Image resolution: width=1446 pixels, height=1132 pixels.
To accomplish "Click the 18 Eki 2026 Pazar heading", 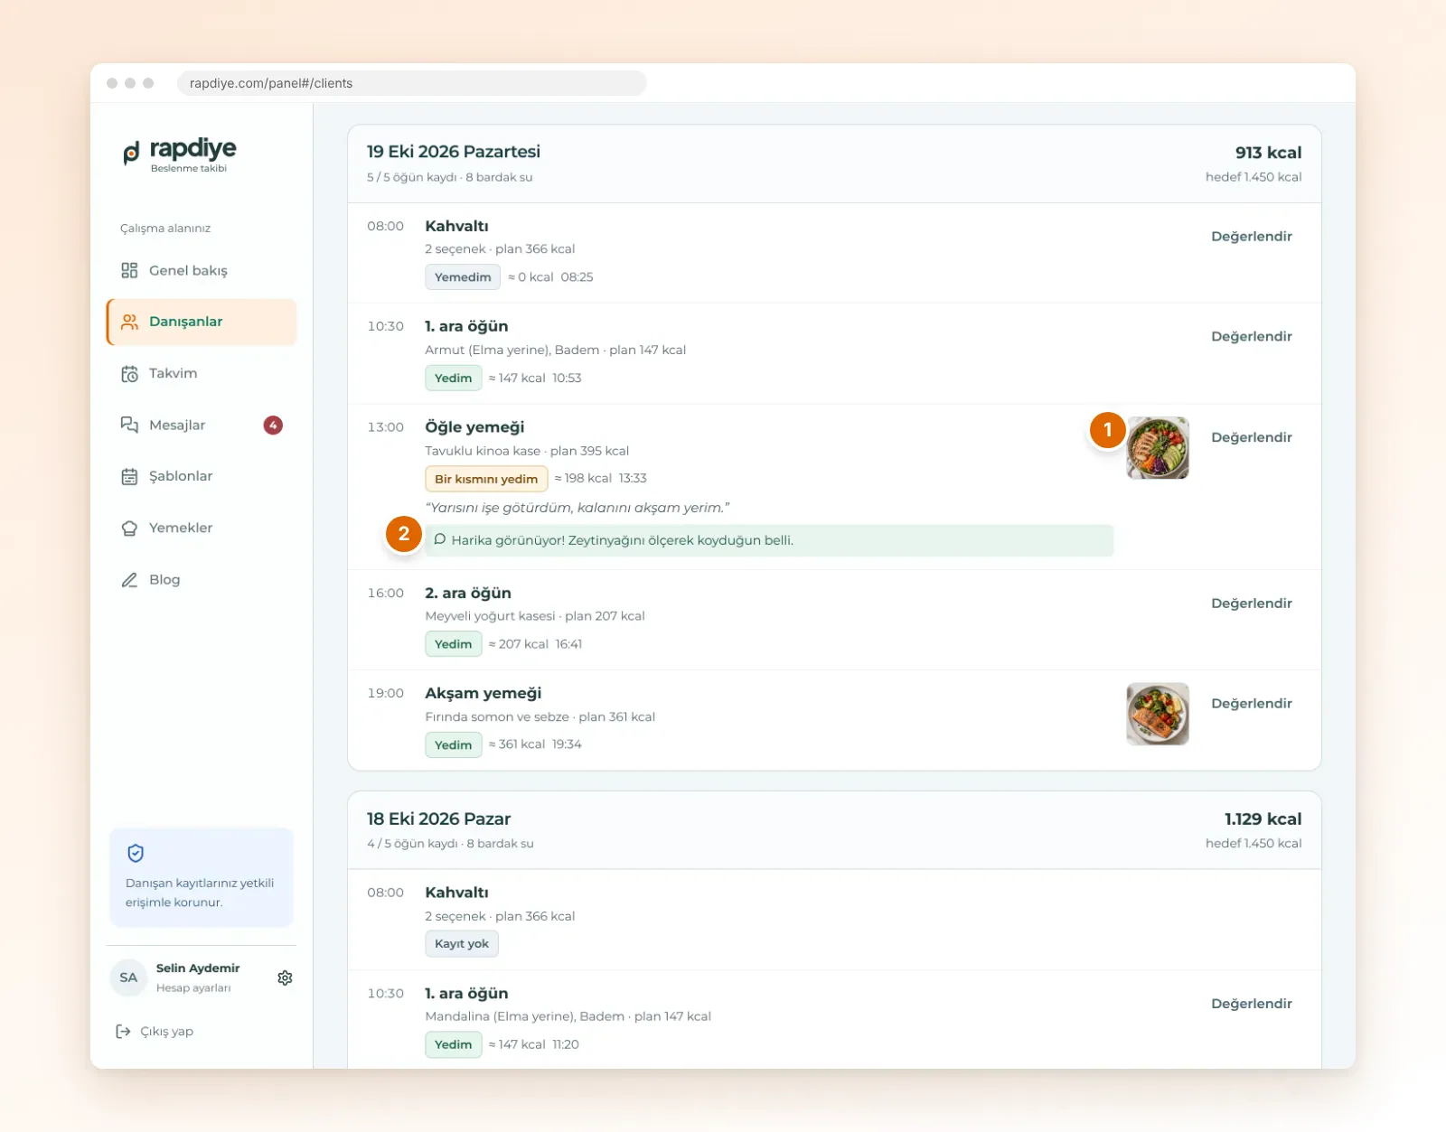I will click(438, 819).
